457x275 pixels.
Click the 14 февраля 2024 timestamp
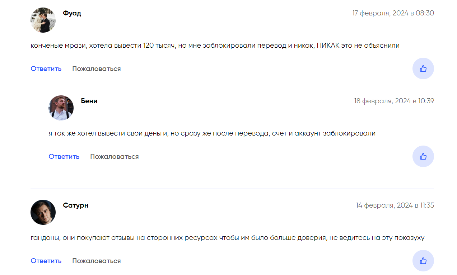click(x=395, y=205)
